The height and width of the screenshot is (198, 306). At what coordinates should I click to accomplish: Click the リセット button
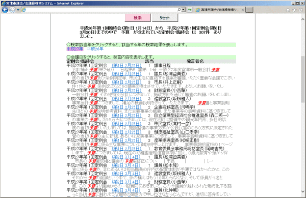click(x=165, y=18)
